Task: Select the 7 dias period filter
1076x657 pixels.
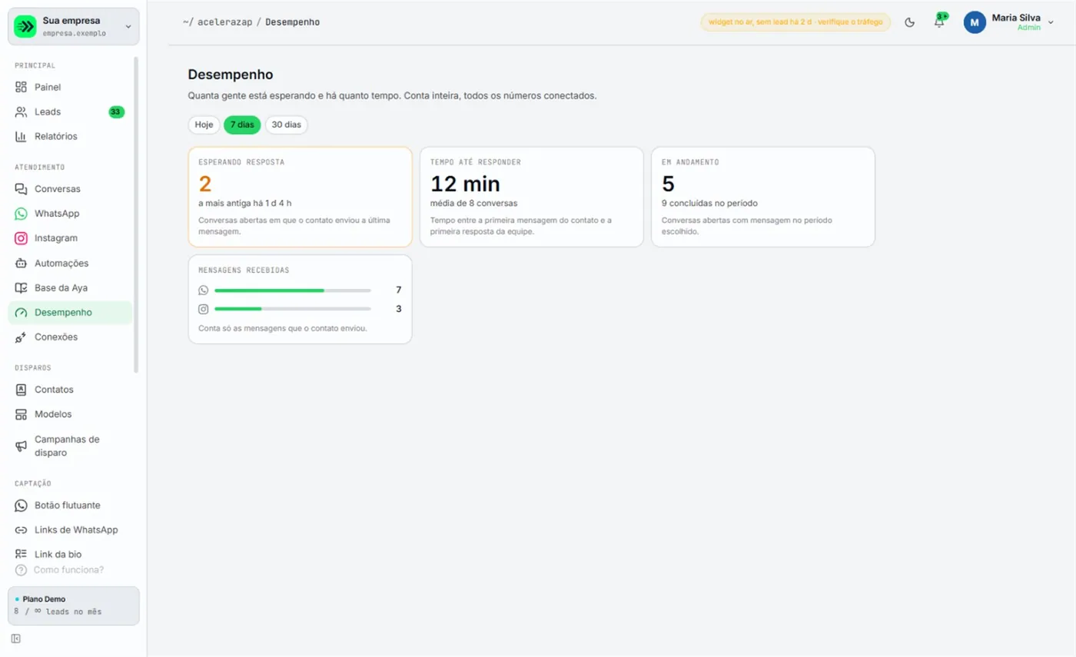Action: tap(243, 124)
